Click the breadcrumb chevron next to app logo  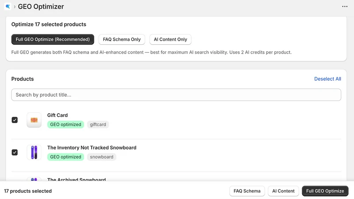[15, 7]
